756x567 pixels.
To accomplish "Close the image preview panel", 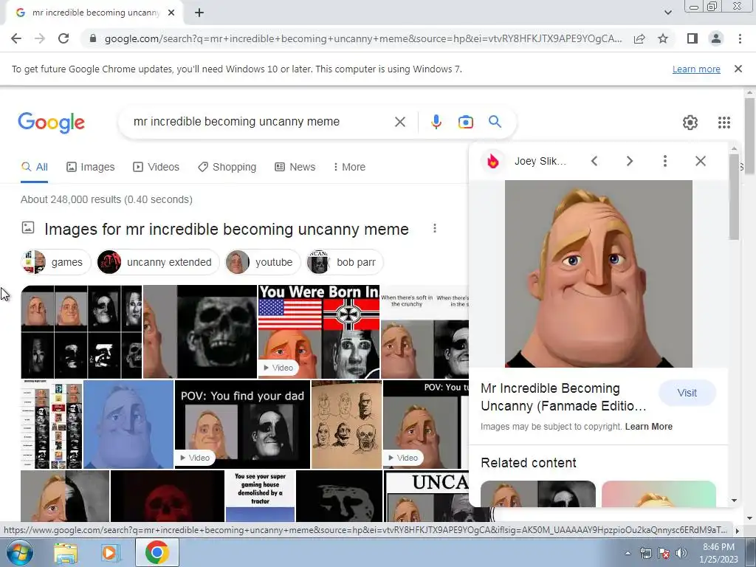I will click(x=701, y=161).
